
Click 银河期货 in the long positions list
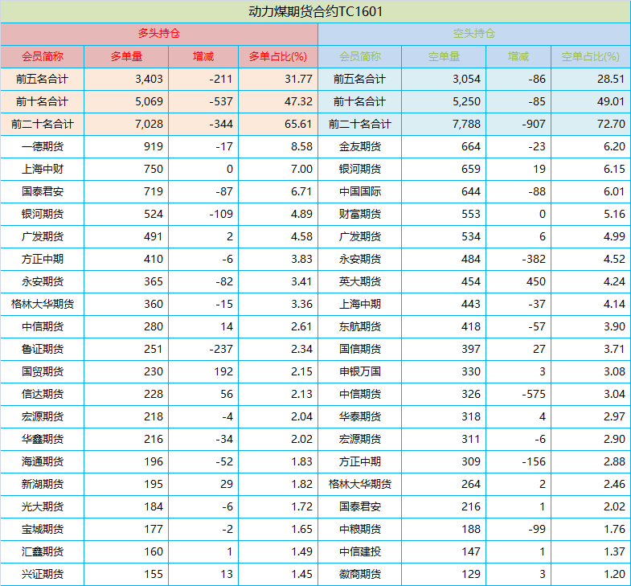(x=43, y=214)
